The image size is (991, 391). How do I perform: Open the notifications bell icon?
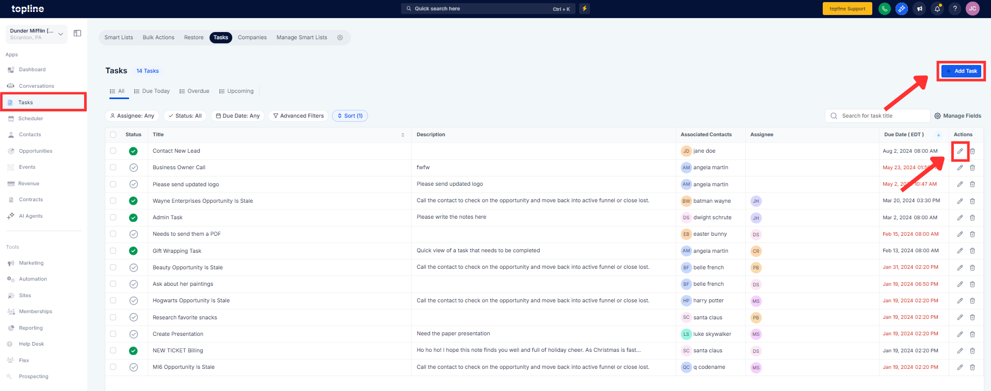937,9
